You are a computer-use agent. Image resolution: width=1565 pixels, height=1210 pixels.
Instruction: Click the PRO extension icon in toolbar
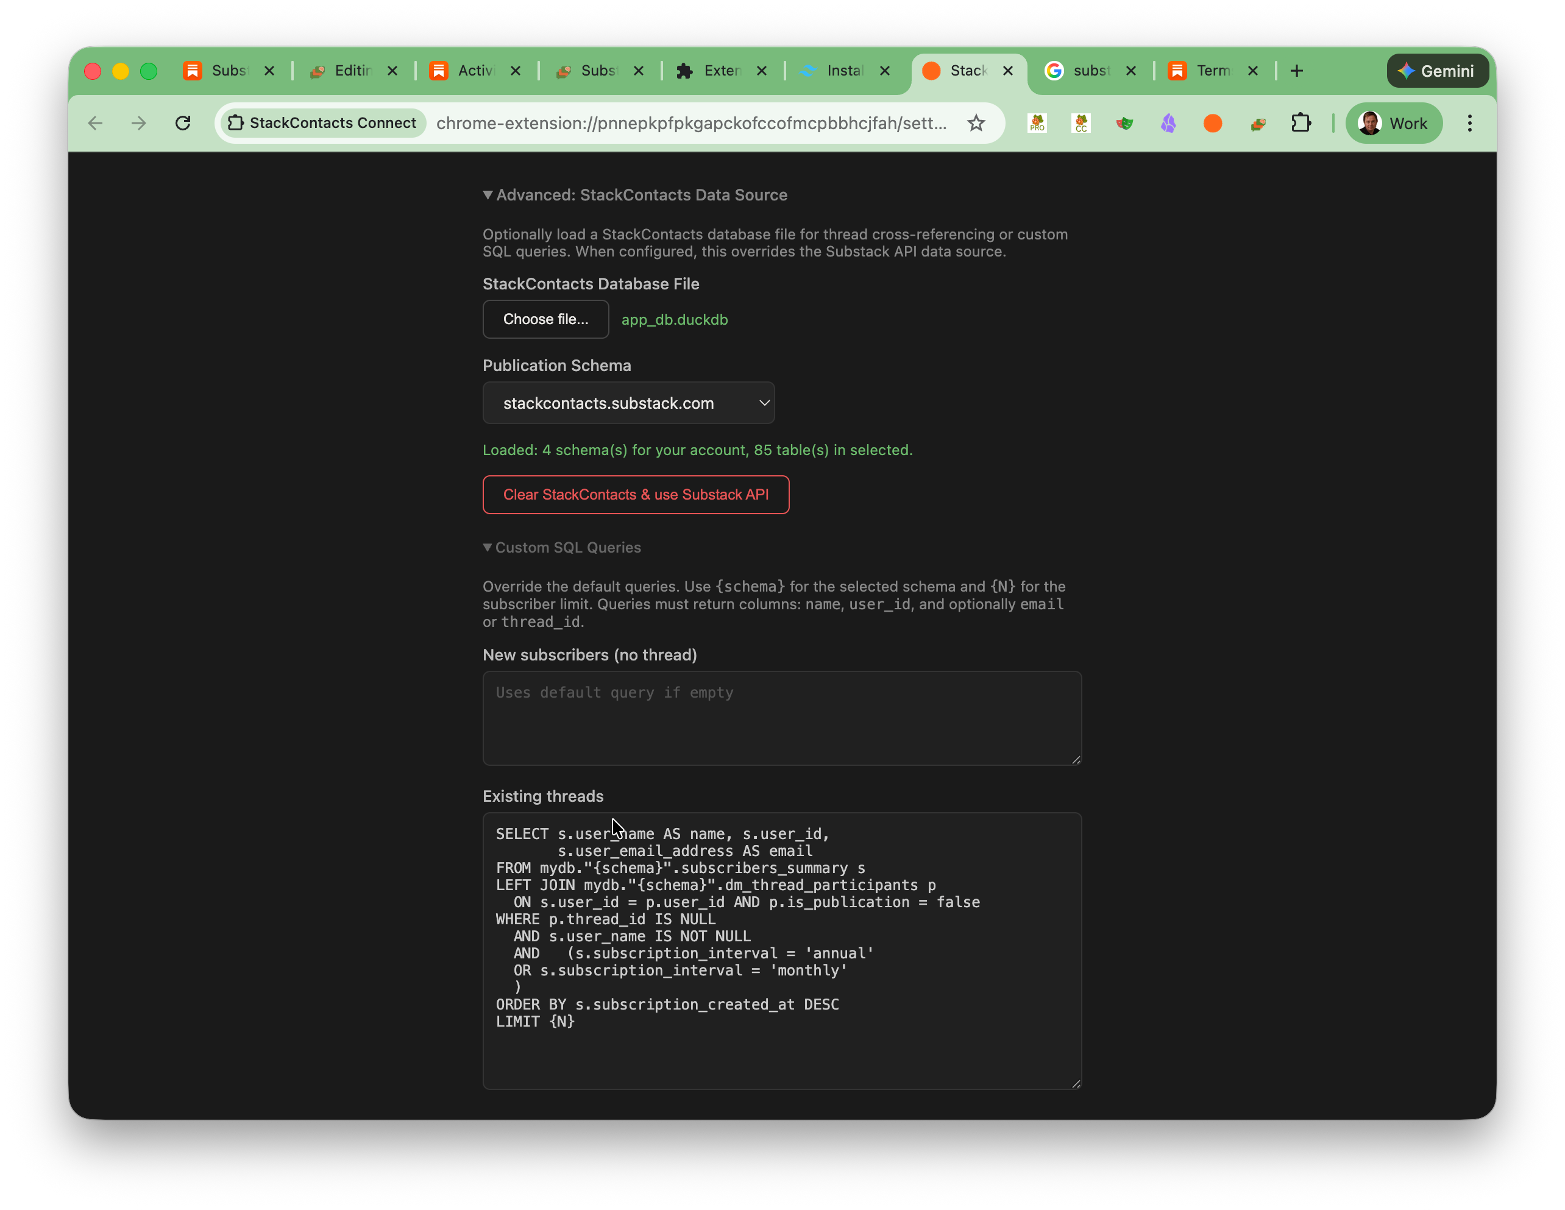point(1037,123)
